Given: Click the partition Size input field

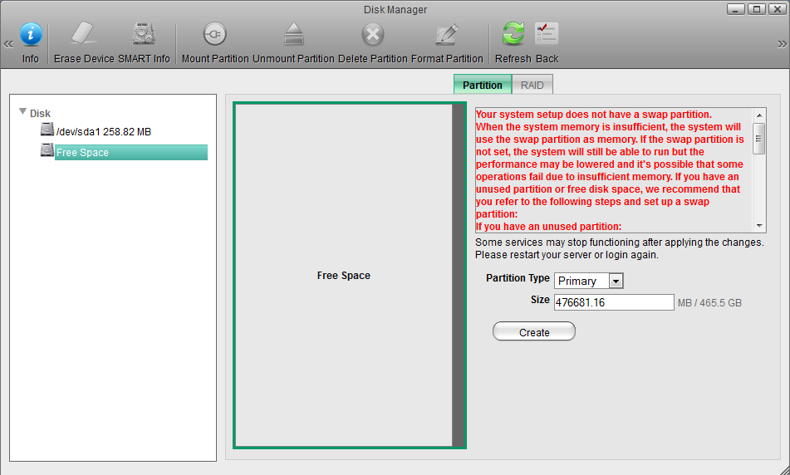Looking at the screenshot, I should pyautogui.click(x=613, y=302).
